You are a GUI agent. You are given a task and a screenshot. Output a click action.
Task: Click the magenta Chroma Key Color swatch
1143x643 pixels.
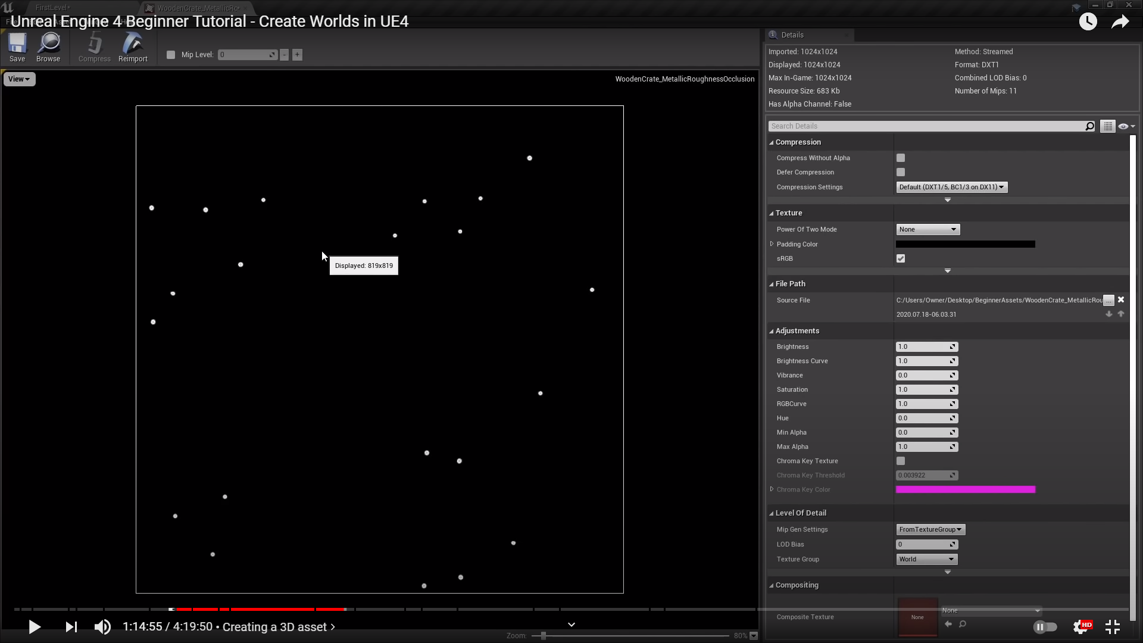click(965, 490)
